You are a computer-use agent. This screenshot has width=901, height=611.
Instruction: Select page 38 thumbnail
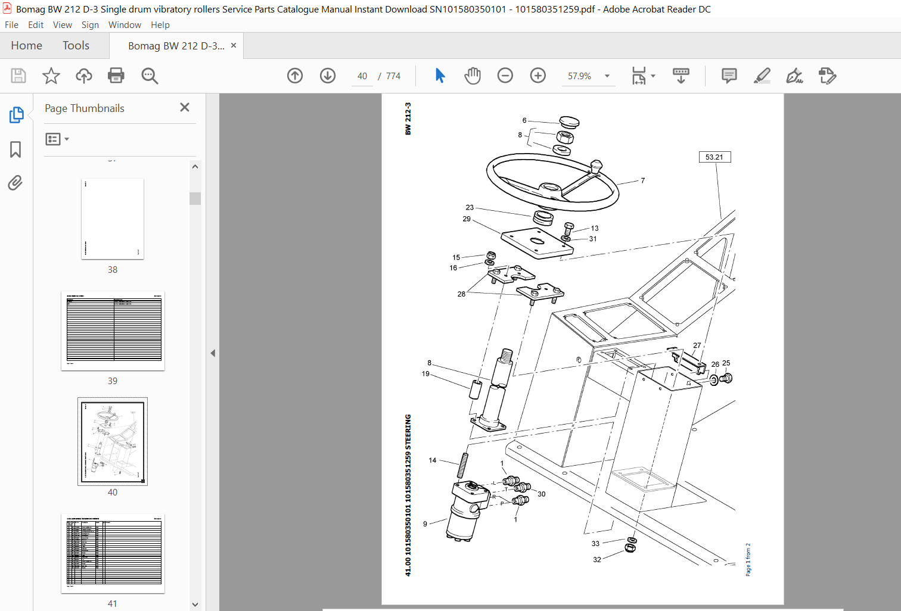(x=113, y=219)
